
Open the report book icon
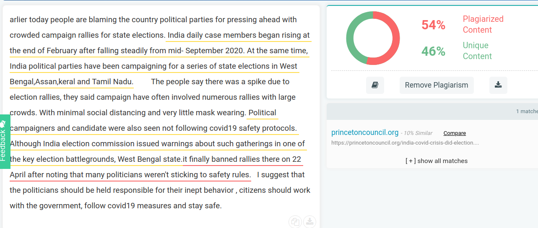click(x=375, y=85)
